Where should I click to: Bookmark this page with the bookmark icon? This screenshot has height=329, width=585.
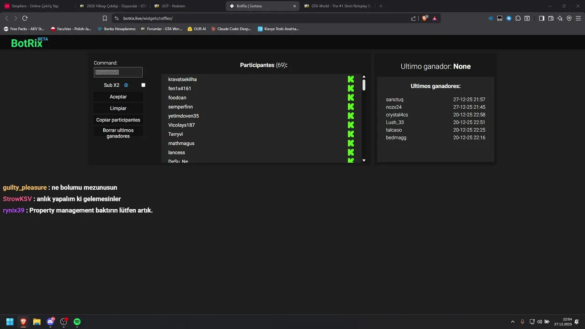click(105, 18)
